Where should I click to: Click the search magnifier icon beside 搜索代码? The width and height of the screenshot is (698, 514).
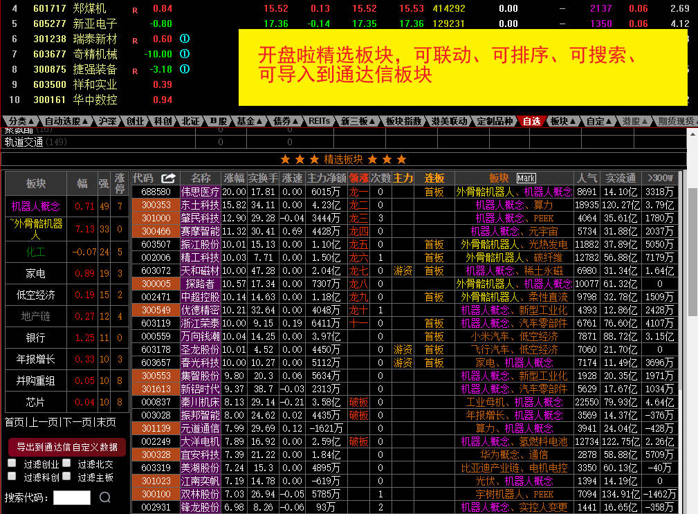click(105, 497)
